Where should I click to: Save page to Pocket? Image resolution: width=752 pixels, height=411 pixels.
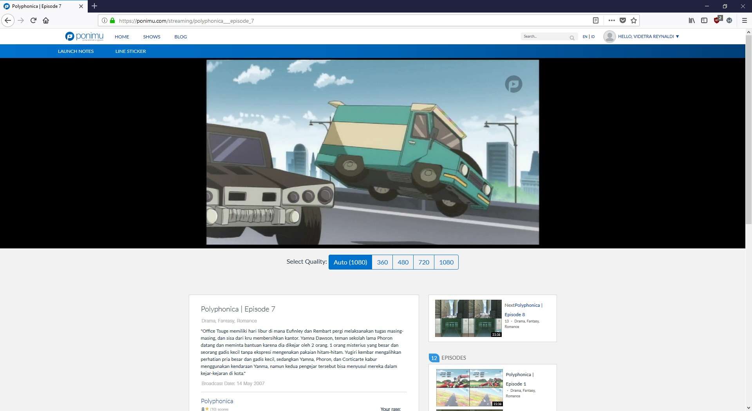coord(623,20)
